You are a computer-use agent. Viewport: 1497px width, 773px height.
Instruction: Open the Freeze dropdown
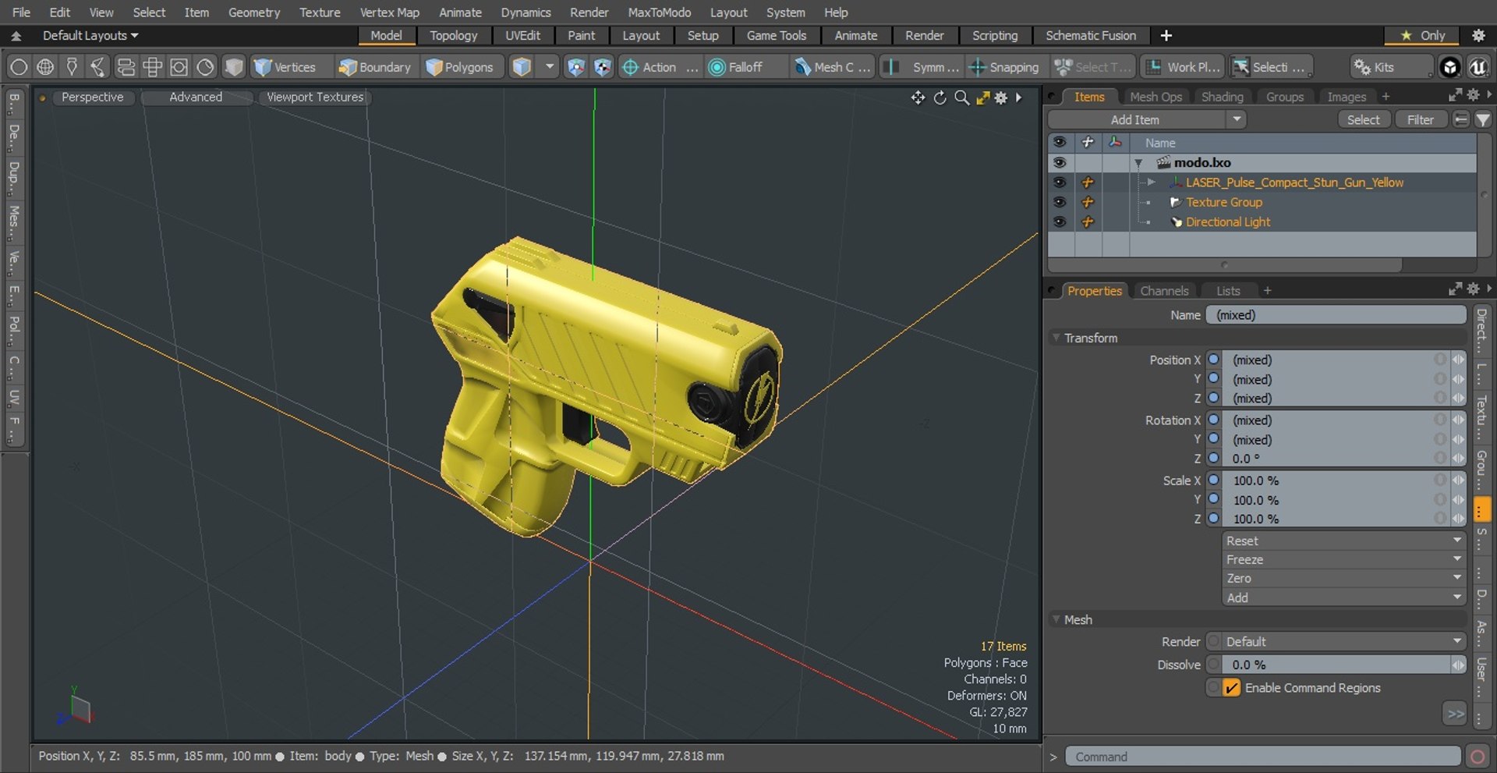click(1344, 559)
